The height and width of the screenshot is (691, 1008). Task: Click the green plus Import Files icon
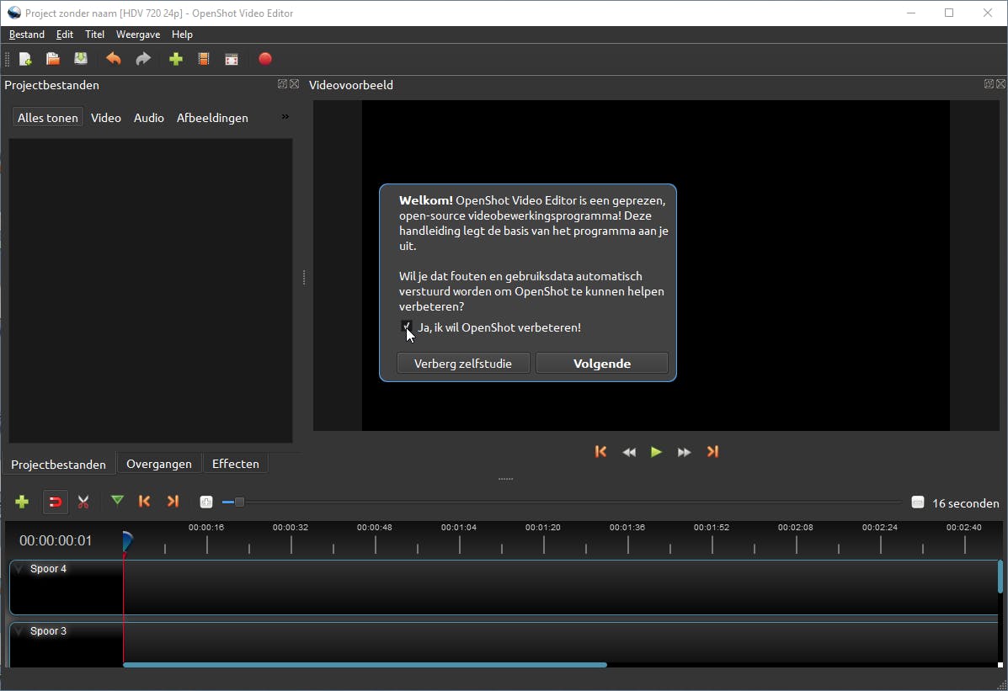click(x=176, y=59)
